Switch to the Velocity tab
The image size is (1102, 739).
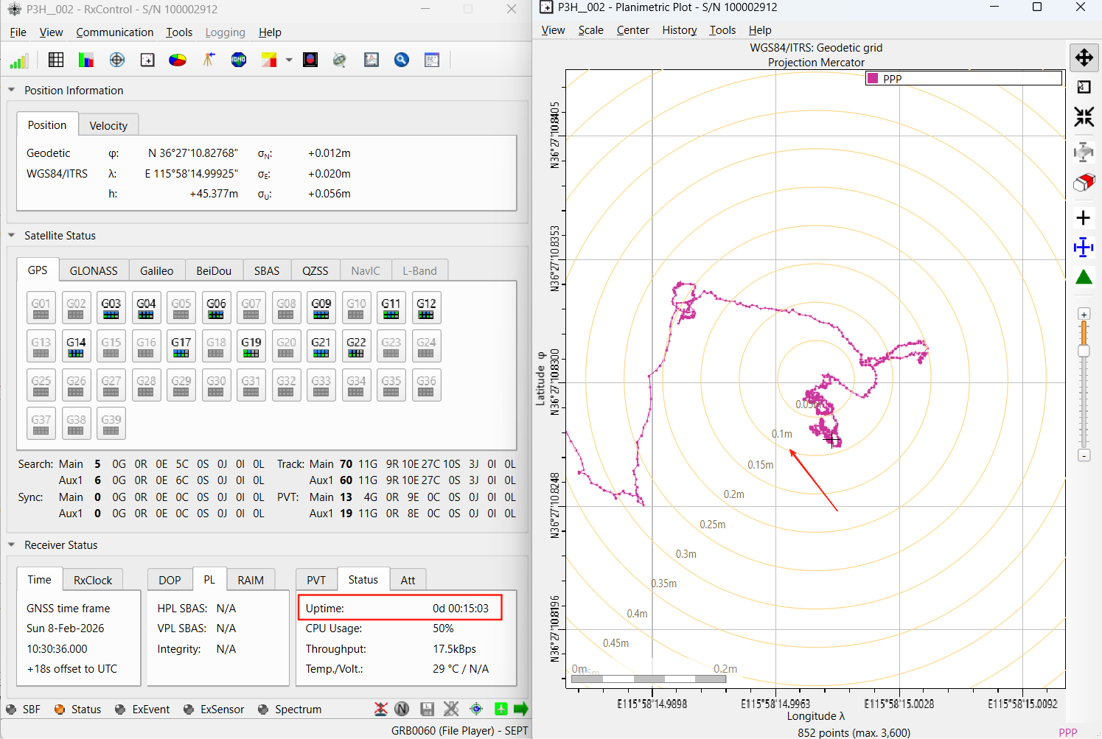point(108,125)
